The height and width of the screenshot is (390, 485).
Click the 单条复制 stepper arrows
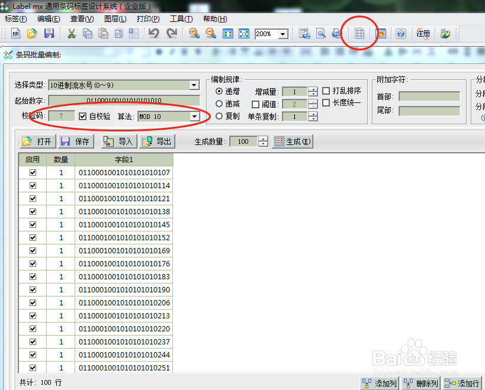click(313, 117)
